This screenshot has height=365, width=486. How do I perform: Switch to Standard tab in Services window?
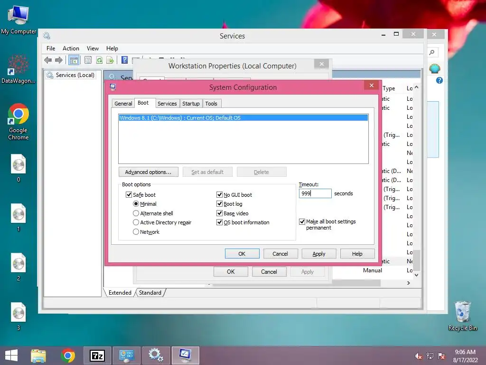click(150, 293)
